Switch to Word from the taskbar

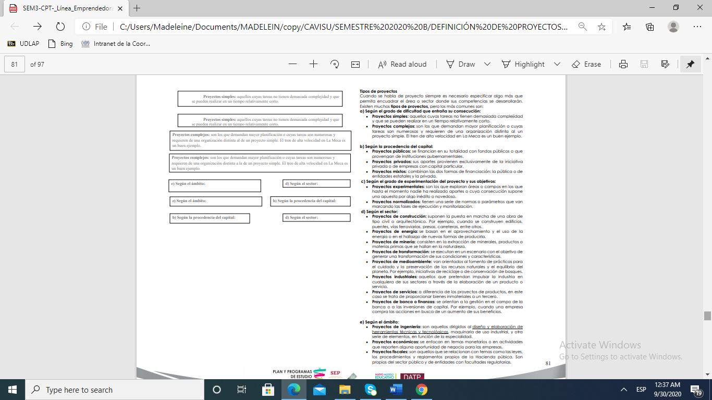pos(396,390)
